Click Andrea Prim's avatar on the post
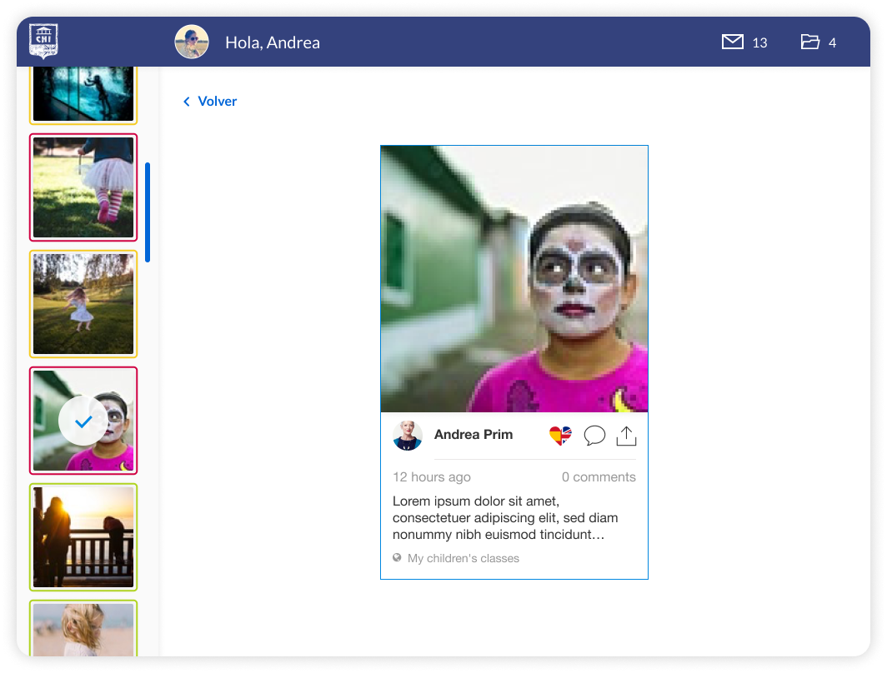The image size is (887, 673). pos(408,435)
